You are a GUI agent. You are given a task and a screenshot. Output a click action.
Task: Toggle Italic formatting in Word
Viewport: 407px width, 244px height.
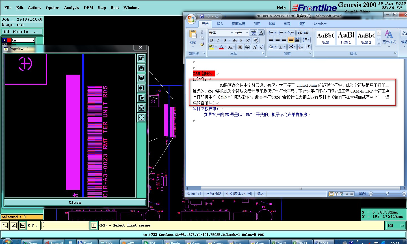218,40
